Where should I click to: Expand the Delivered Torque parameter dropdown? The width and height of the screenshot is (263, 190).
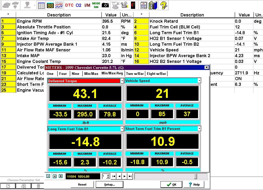(122, 81)
